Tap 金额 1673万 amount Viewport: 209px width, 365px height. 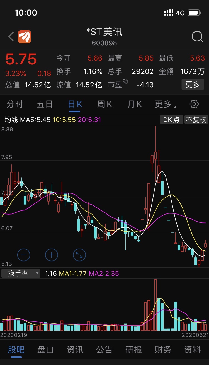pos(182,71)
